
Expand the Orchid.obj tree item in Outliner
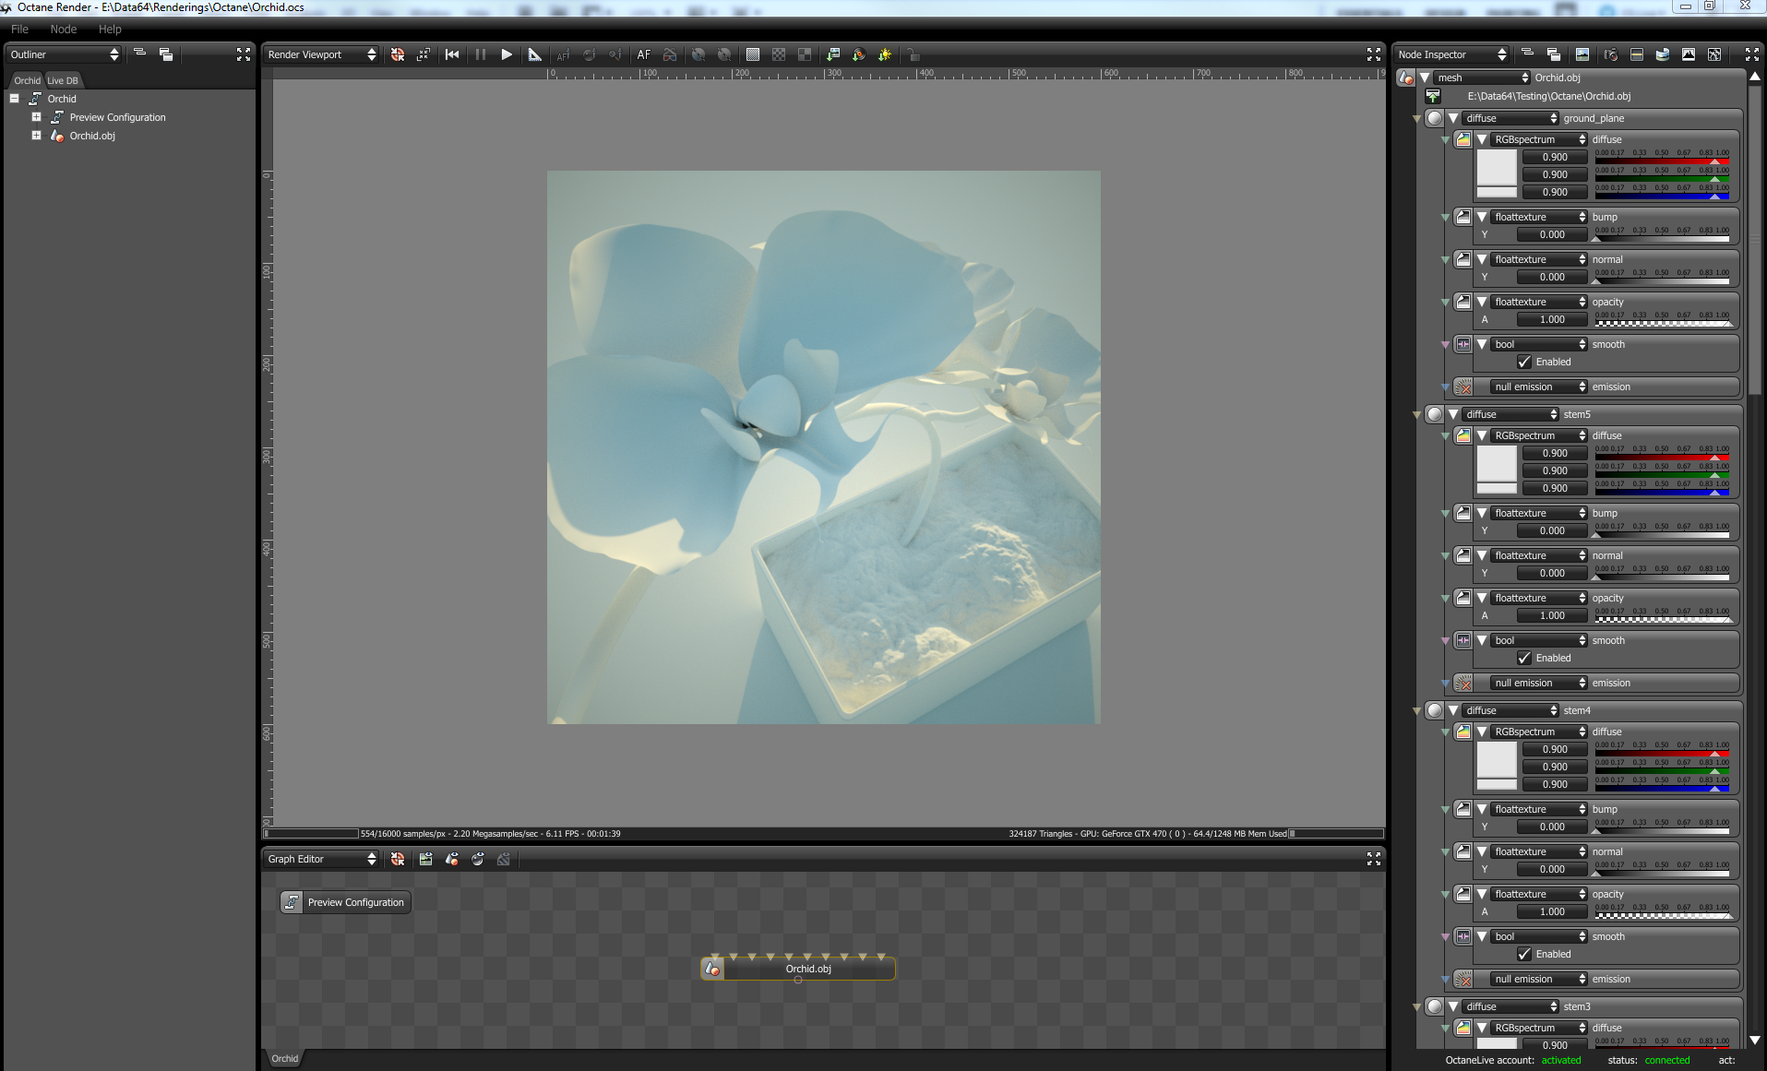[36, 136]
